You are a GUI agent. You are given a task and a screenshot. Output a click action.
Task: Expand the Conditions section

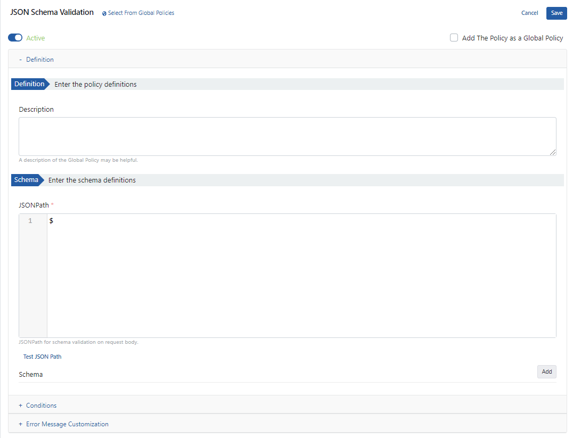tap(38, 405)
